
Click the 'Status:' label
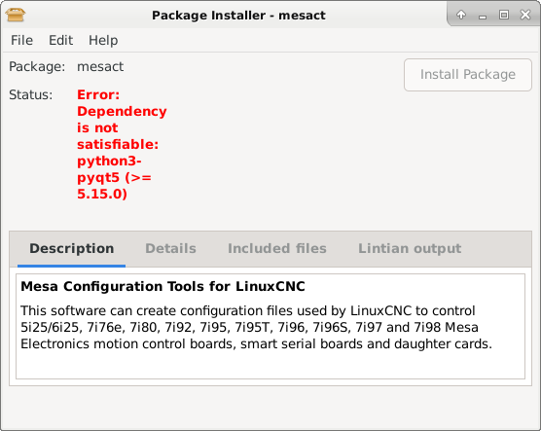(x=31, y=94)
